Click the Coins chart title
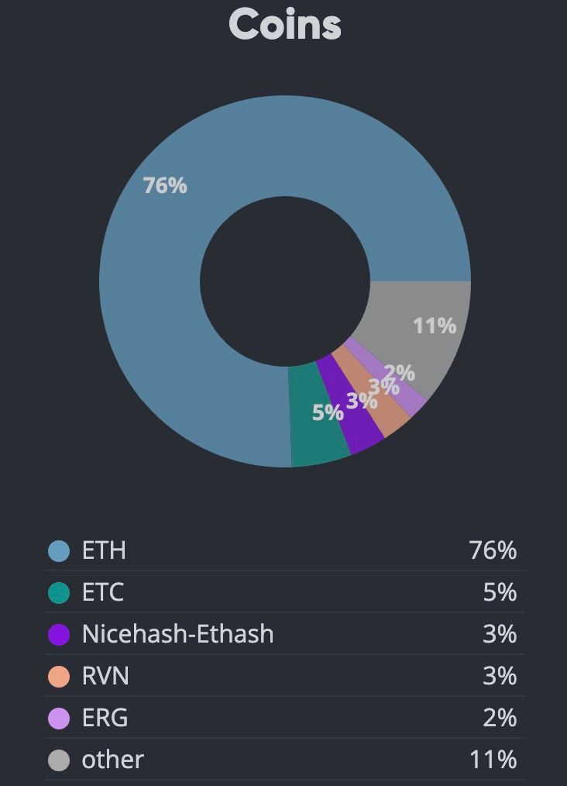This screenshot has width=567, height=786. (284, 25)
